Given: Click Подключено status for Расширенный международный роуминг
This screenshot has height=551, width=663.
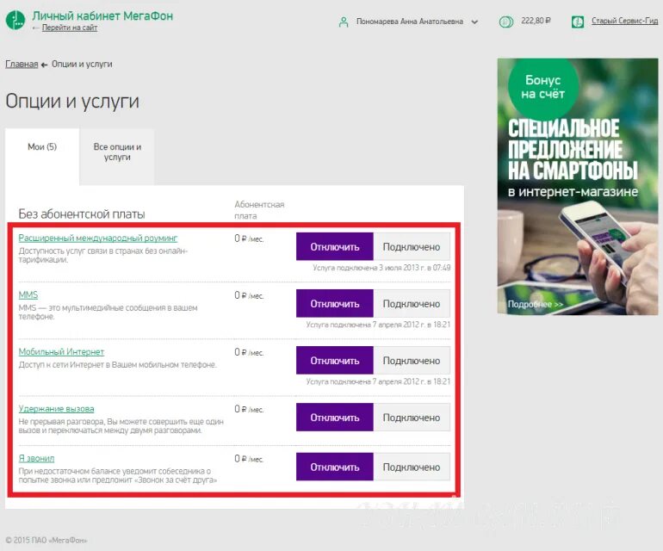Looking at the screenshot, I should (412, 246).
